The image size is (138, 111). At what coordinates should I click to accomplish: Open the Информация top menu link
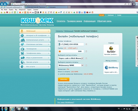(89, 21)
